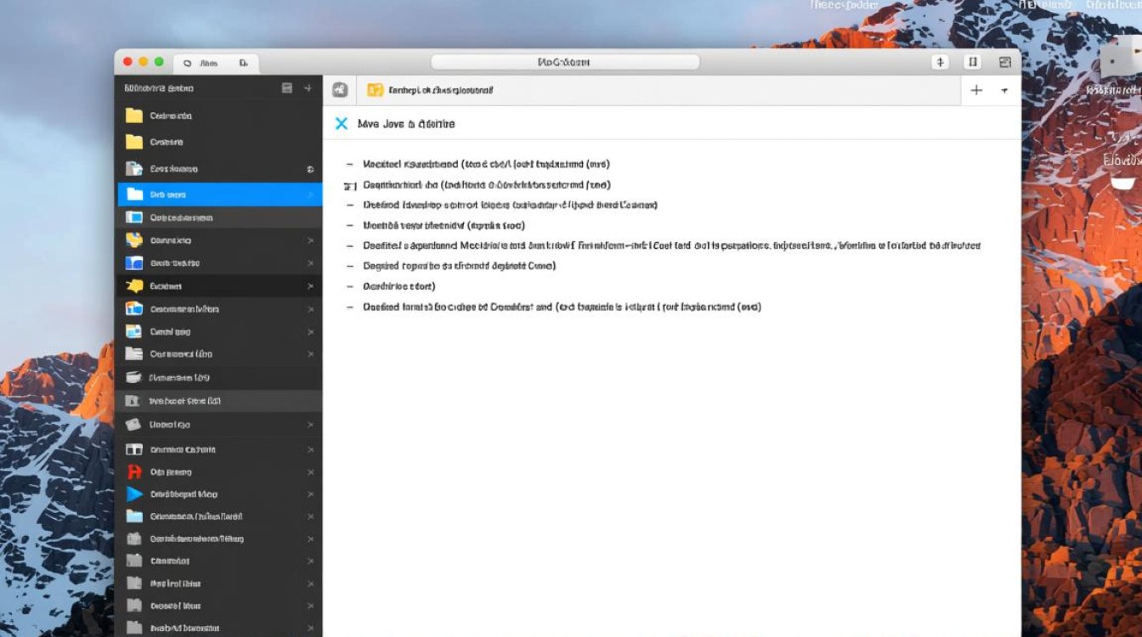Click the red letter A icon in sidebar
The image size is (1142, 637).
pyautogui.click(x=133, y=472)
